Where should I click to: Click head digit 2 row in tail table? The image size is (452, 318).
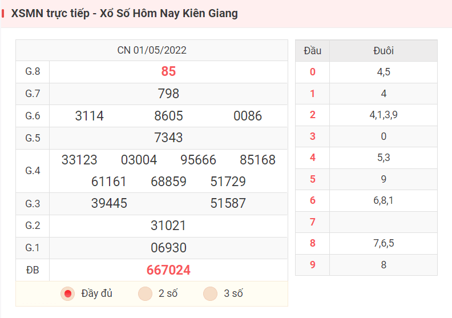click(366, 115)
